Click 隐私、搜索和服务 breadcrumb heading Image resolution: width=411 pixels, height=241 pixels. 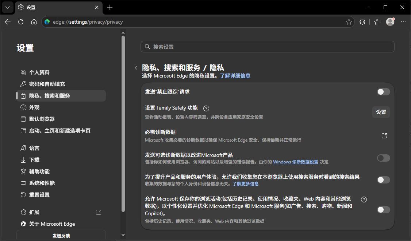171,68
